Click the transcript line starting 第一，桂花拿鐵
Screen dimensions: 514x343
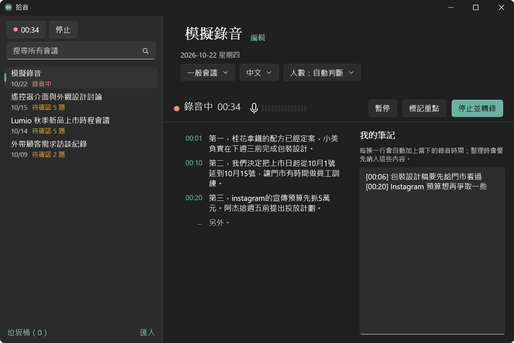(x=274, y=144)
